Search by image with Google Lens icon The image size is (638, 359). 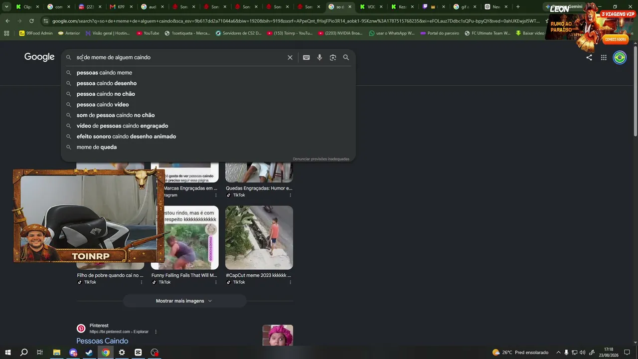point(333,57)
